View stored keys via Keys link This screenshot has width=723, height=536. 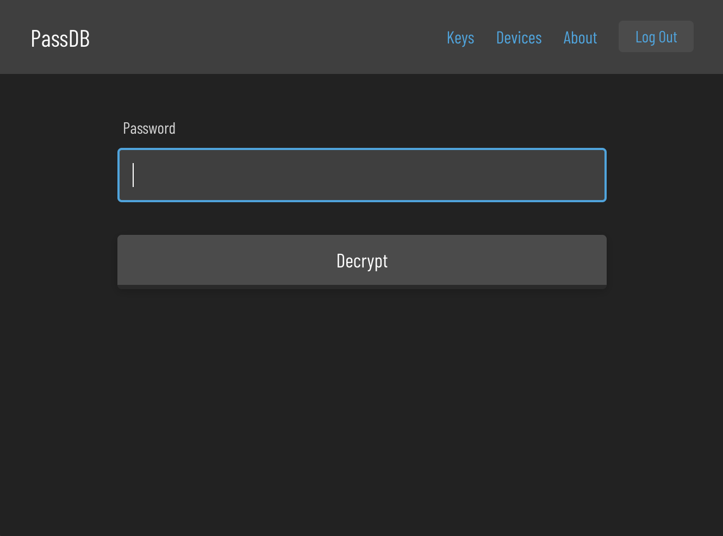pyautogui.click(x=460, y=38)
